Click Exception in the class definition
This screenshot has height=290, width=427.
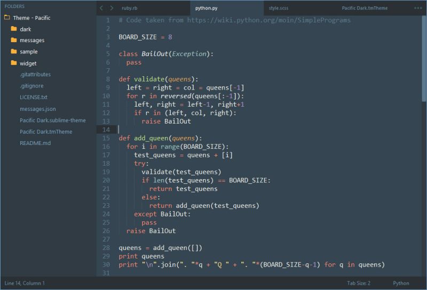pos(189,54)
